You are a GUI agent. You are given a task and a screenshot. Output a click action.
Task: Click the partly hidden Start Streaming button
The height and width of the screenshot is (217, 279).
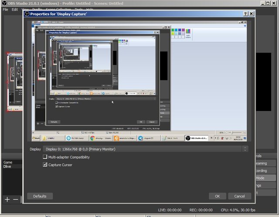(x=265, y=163)
